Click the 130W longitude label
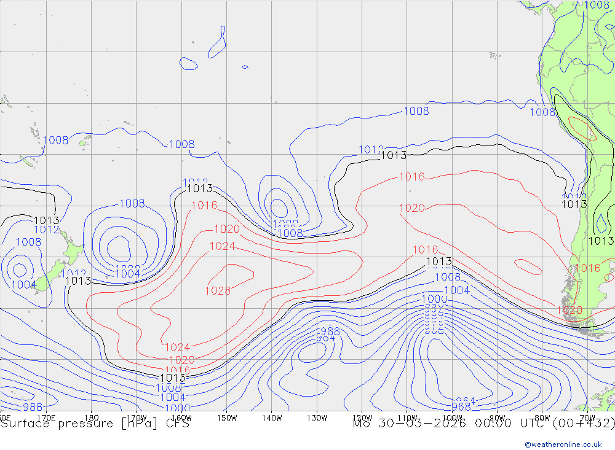The image size is (615, 450). pyautogui.click(x=317, y=418)
